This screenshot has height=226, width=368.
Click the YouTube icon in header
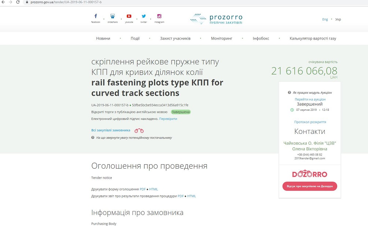coord(129,16)
